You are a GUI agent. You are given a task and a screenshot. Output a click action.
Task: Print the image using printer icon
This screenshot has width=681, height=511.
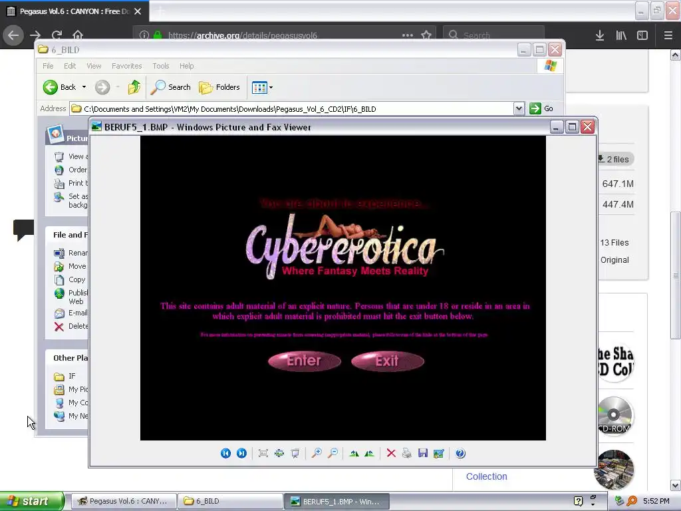[407, 453]
